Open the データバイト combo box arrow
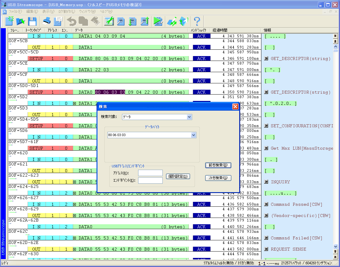This screenshot has width=340, height=267. point(193,135)
